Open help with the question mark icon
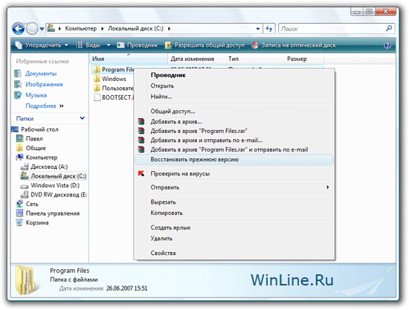Image resolution: width=409 pixels, height=310 pixels. coord(387,45)
